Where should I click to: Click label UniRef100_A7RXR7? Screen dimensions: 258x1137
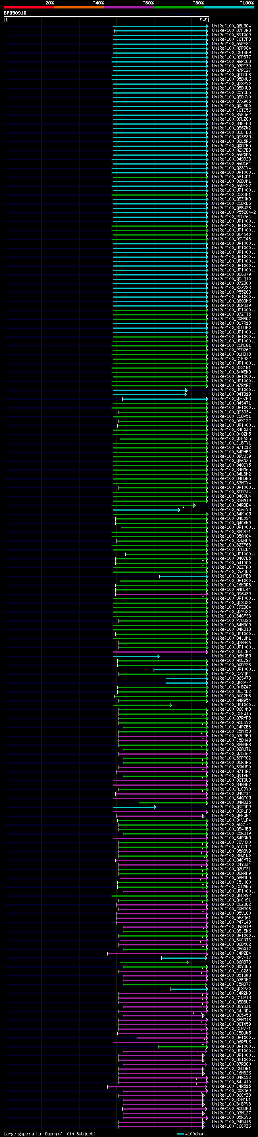231,385
